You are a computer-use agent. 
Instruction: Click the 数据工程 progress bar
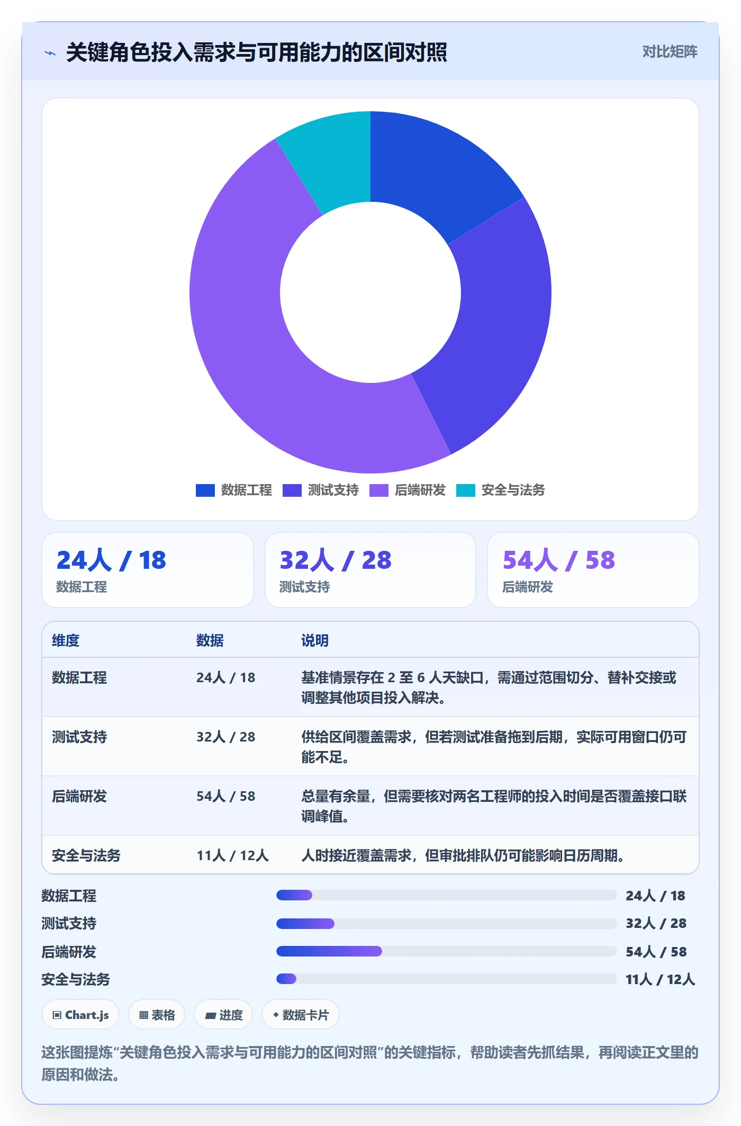point(447,895)
